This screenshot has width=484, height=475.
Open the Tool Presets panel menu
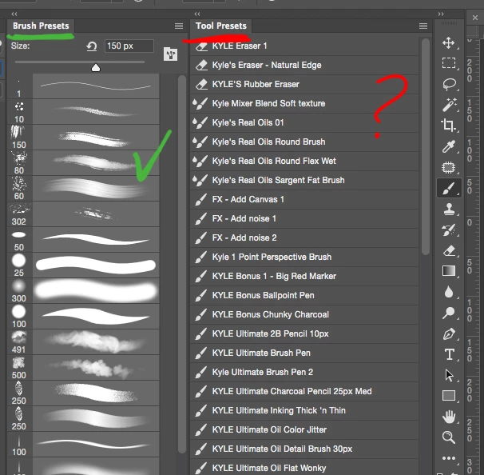[x=423, y=26]
